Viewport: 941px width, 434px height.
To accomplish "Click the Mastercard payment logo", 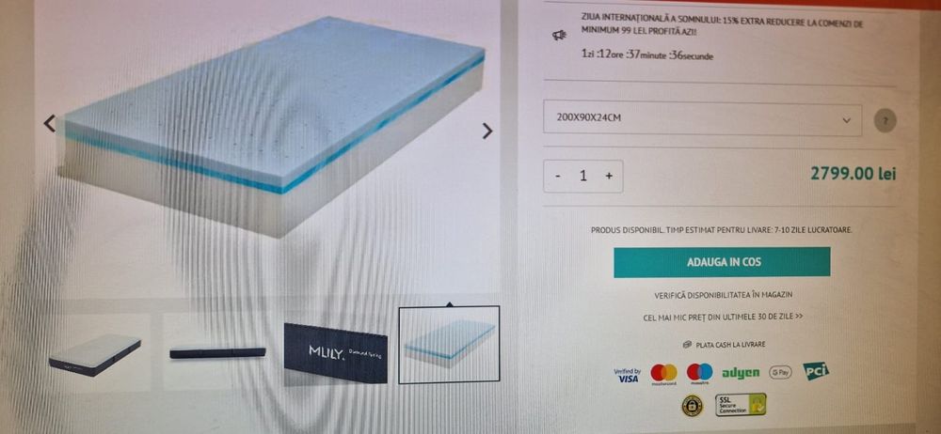I will tap(663, 374).
